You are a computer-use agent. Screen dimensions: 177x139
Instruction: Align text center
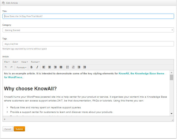[49, 67]
